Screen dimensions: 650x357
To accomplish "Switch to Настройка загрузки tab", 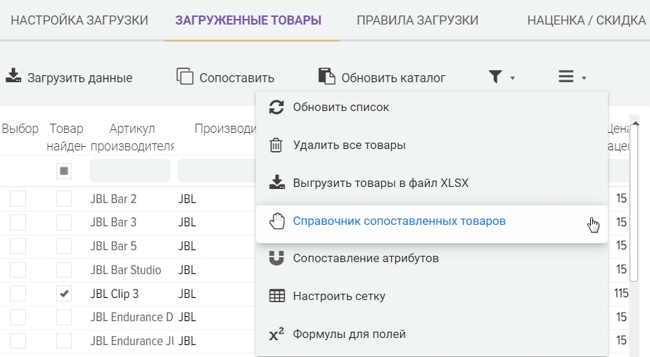I will (79, 20).
